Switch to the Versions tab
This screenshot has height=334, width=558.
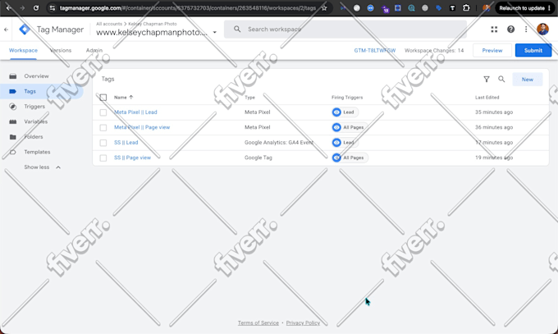tap(61, 51)
